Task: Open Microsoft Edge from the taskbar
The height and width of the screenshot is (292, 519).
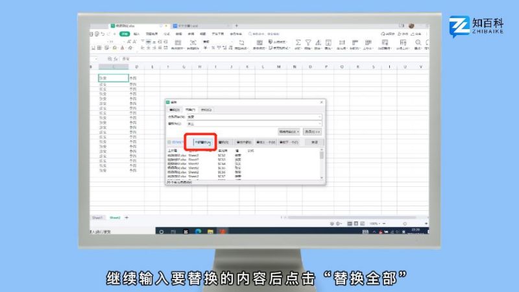Action: click(198, 231)
